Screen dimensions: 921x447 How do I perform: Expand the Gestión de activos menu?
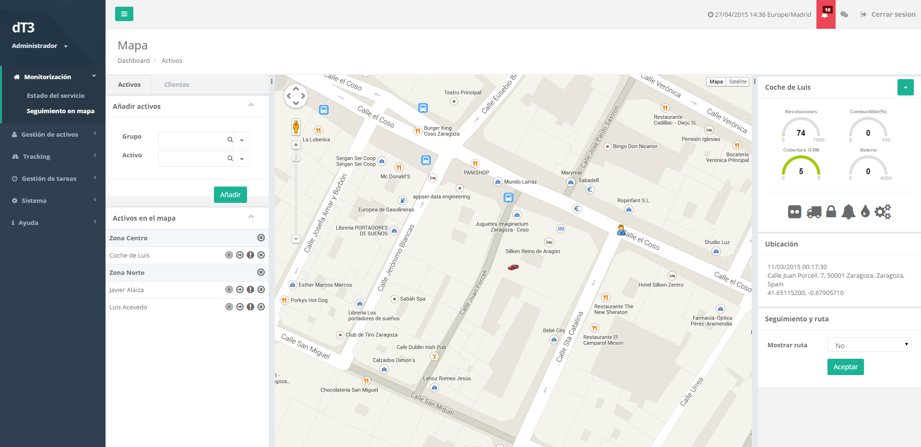(53, 134)
